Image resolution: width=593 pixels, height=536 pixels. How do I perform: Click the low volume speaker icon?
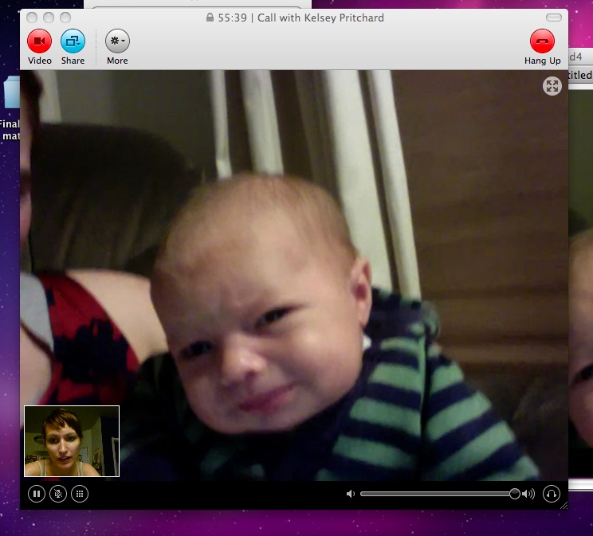click(x=351, y=494)
